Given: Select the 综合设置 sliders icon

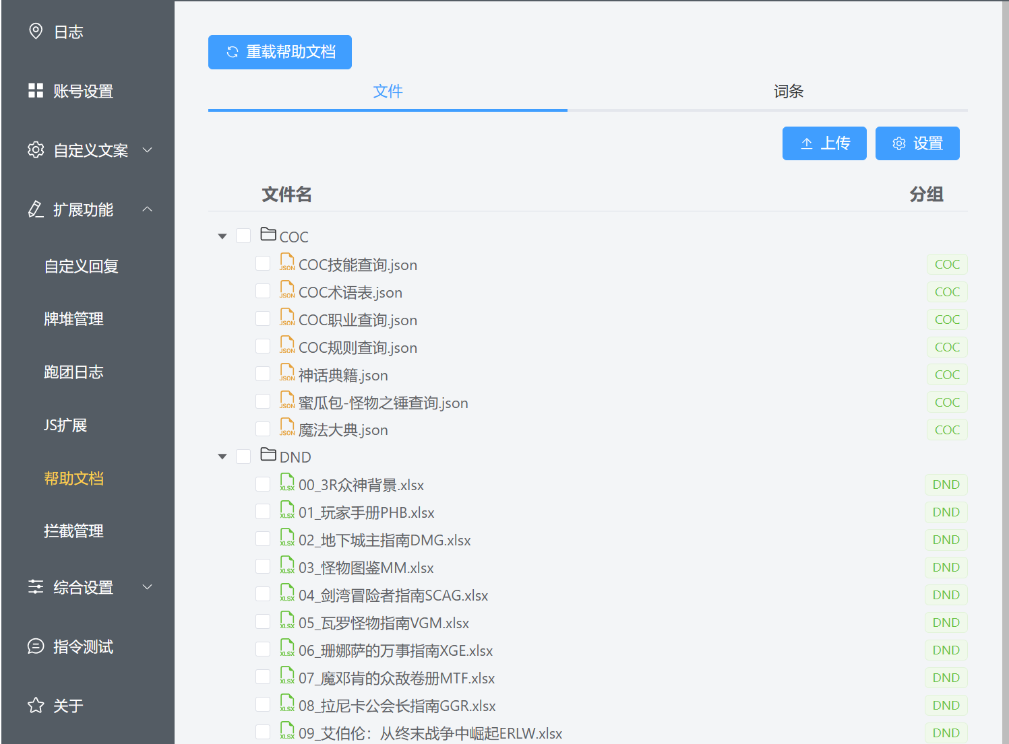Looking at the screenshot, I should point(36,586).
